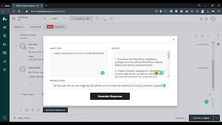Viewport: 222px width, 125px height.
Task: Click the ticket filter funnel icon
Action: pos(196,36)
